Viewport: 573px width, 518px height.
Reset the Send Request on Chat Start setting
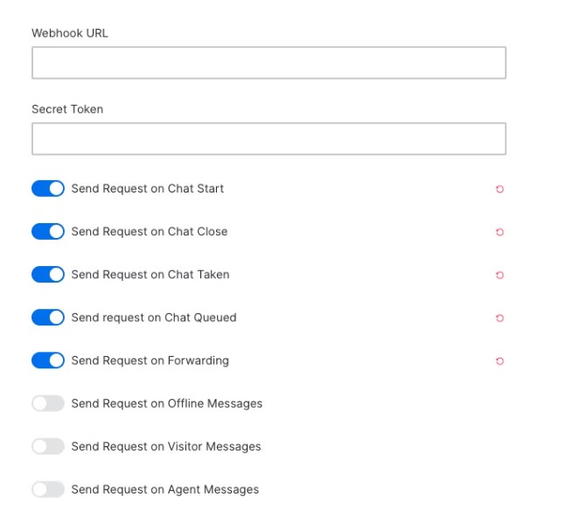pos(500,189)
